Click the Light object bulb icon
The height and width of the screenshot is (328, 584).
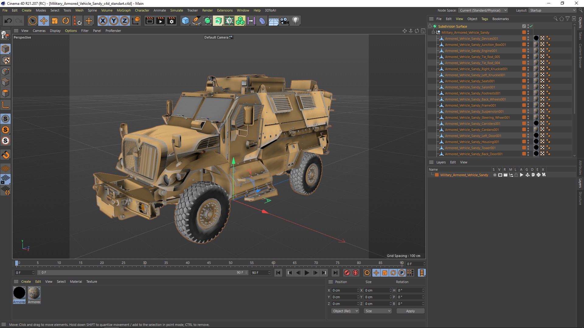point(295,21)
